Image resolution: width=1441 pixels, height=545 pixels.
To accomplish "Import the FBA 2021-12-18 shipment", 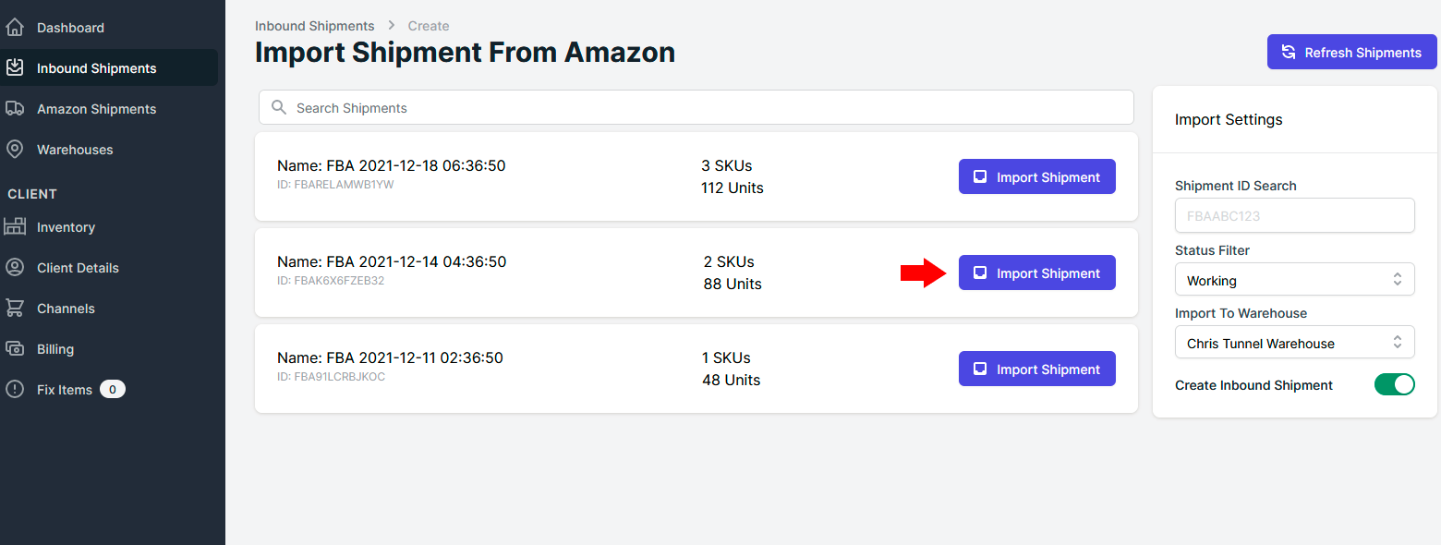I will pyautogui.click(x=1037, y=176).
